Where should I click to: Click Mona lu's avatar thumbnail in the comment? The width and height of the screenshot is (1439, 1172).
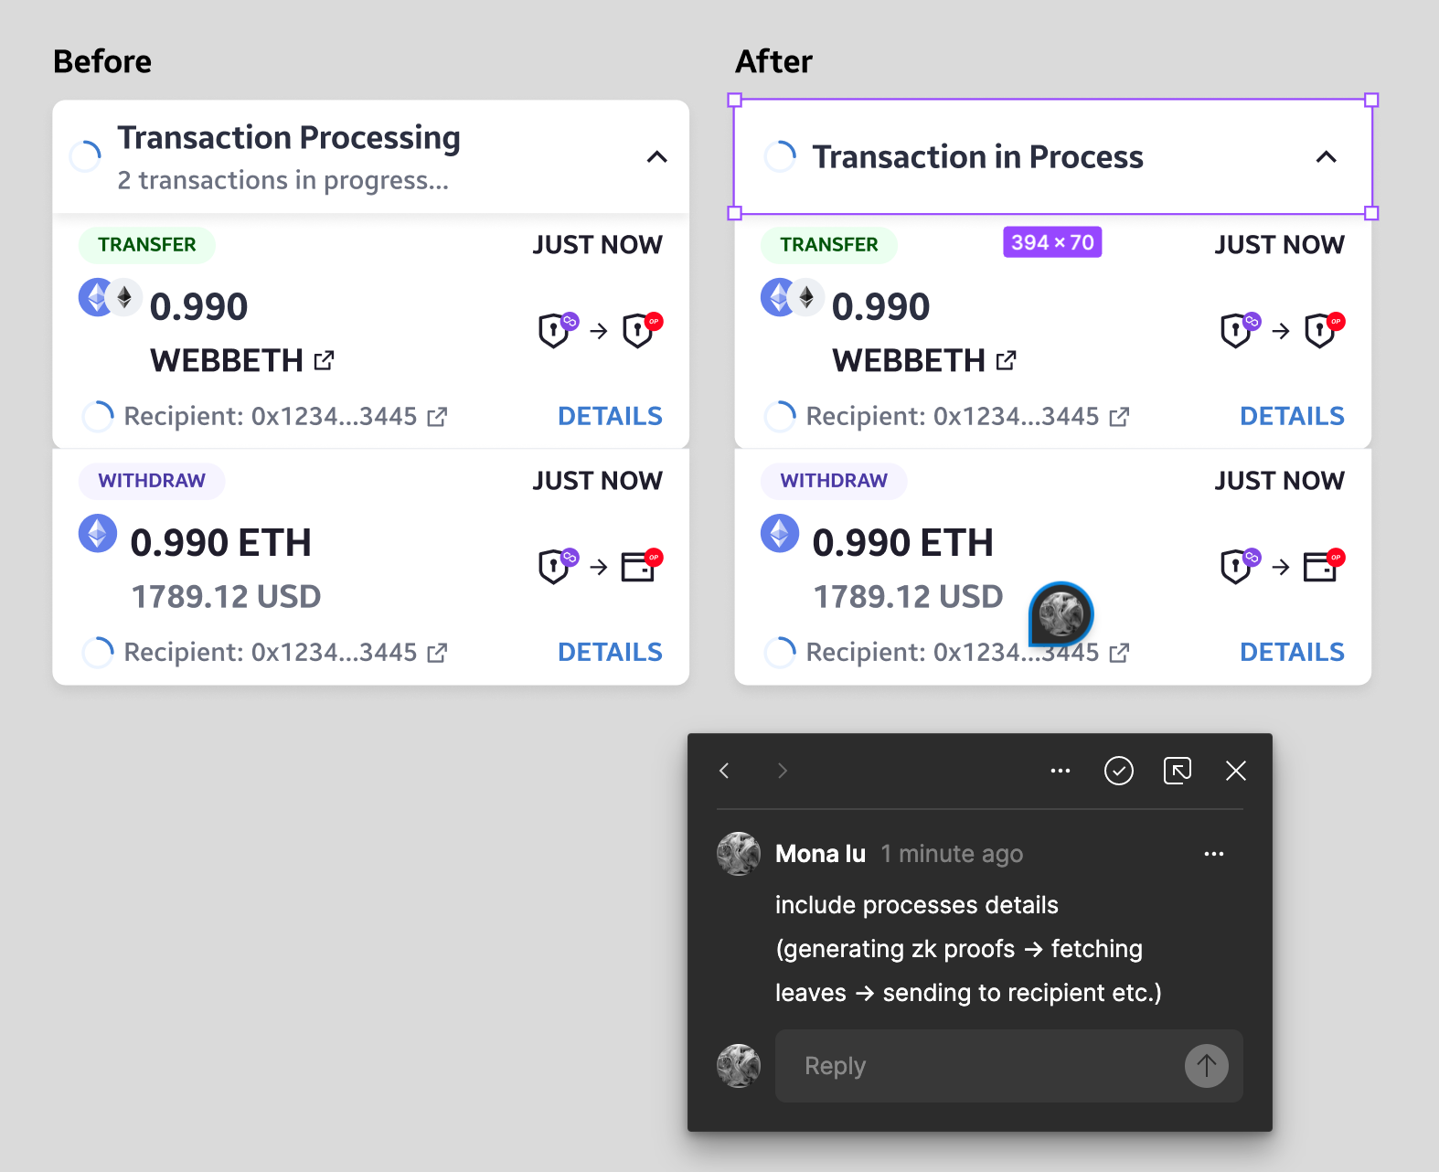738,853
